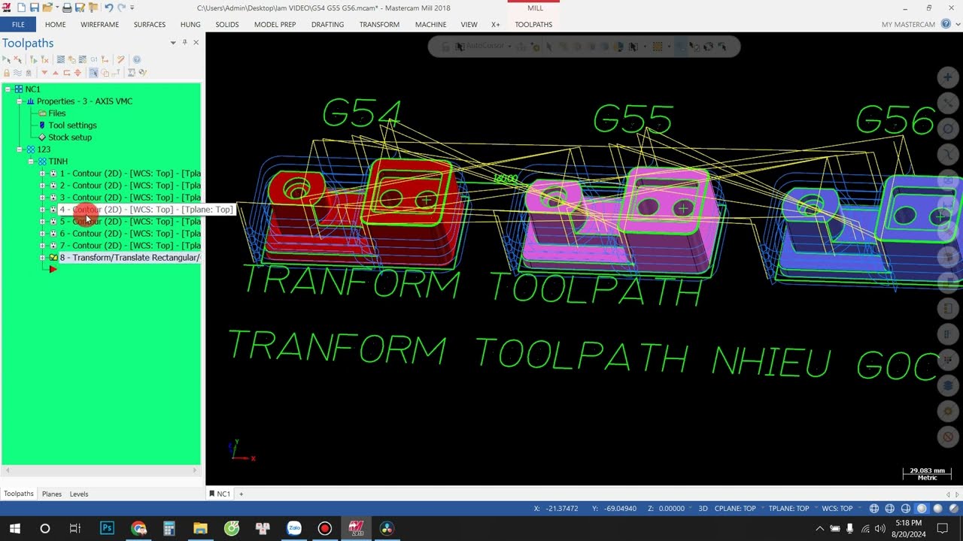Collapse the 123 toolpath group
963x541 pixels.
click(x=20, y=150)
